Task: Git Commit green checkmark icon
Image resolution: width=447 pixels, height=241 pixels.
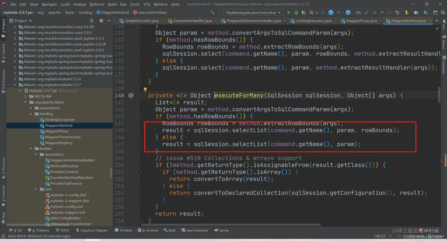Action: pos(375,12)
